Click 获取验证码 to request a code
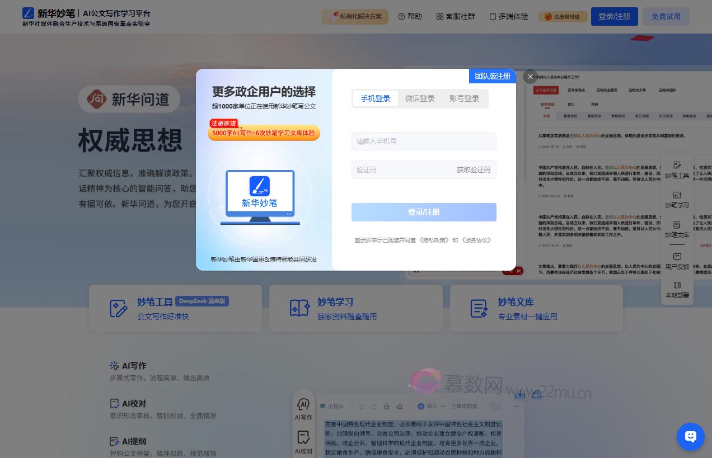712x458 pixels. [474, 169]
